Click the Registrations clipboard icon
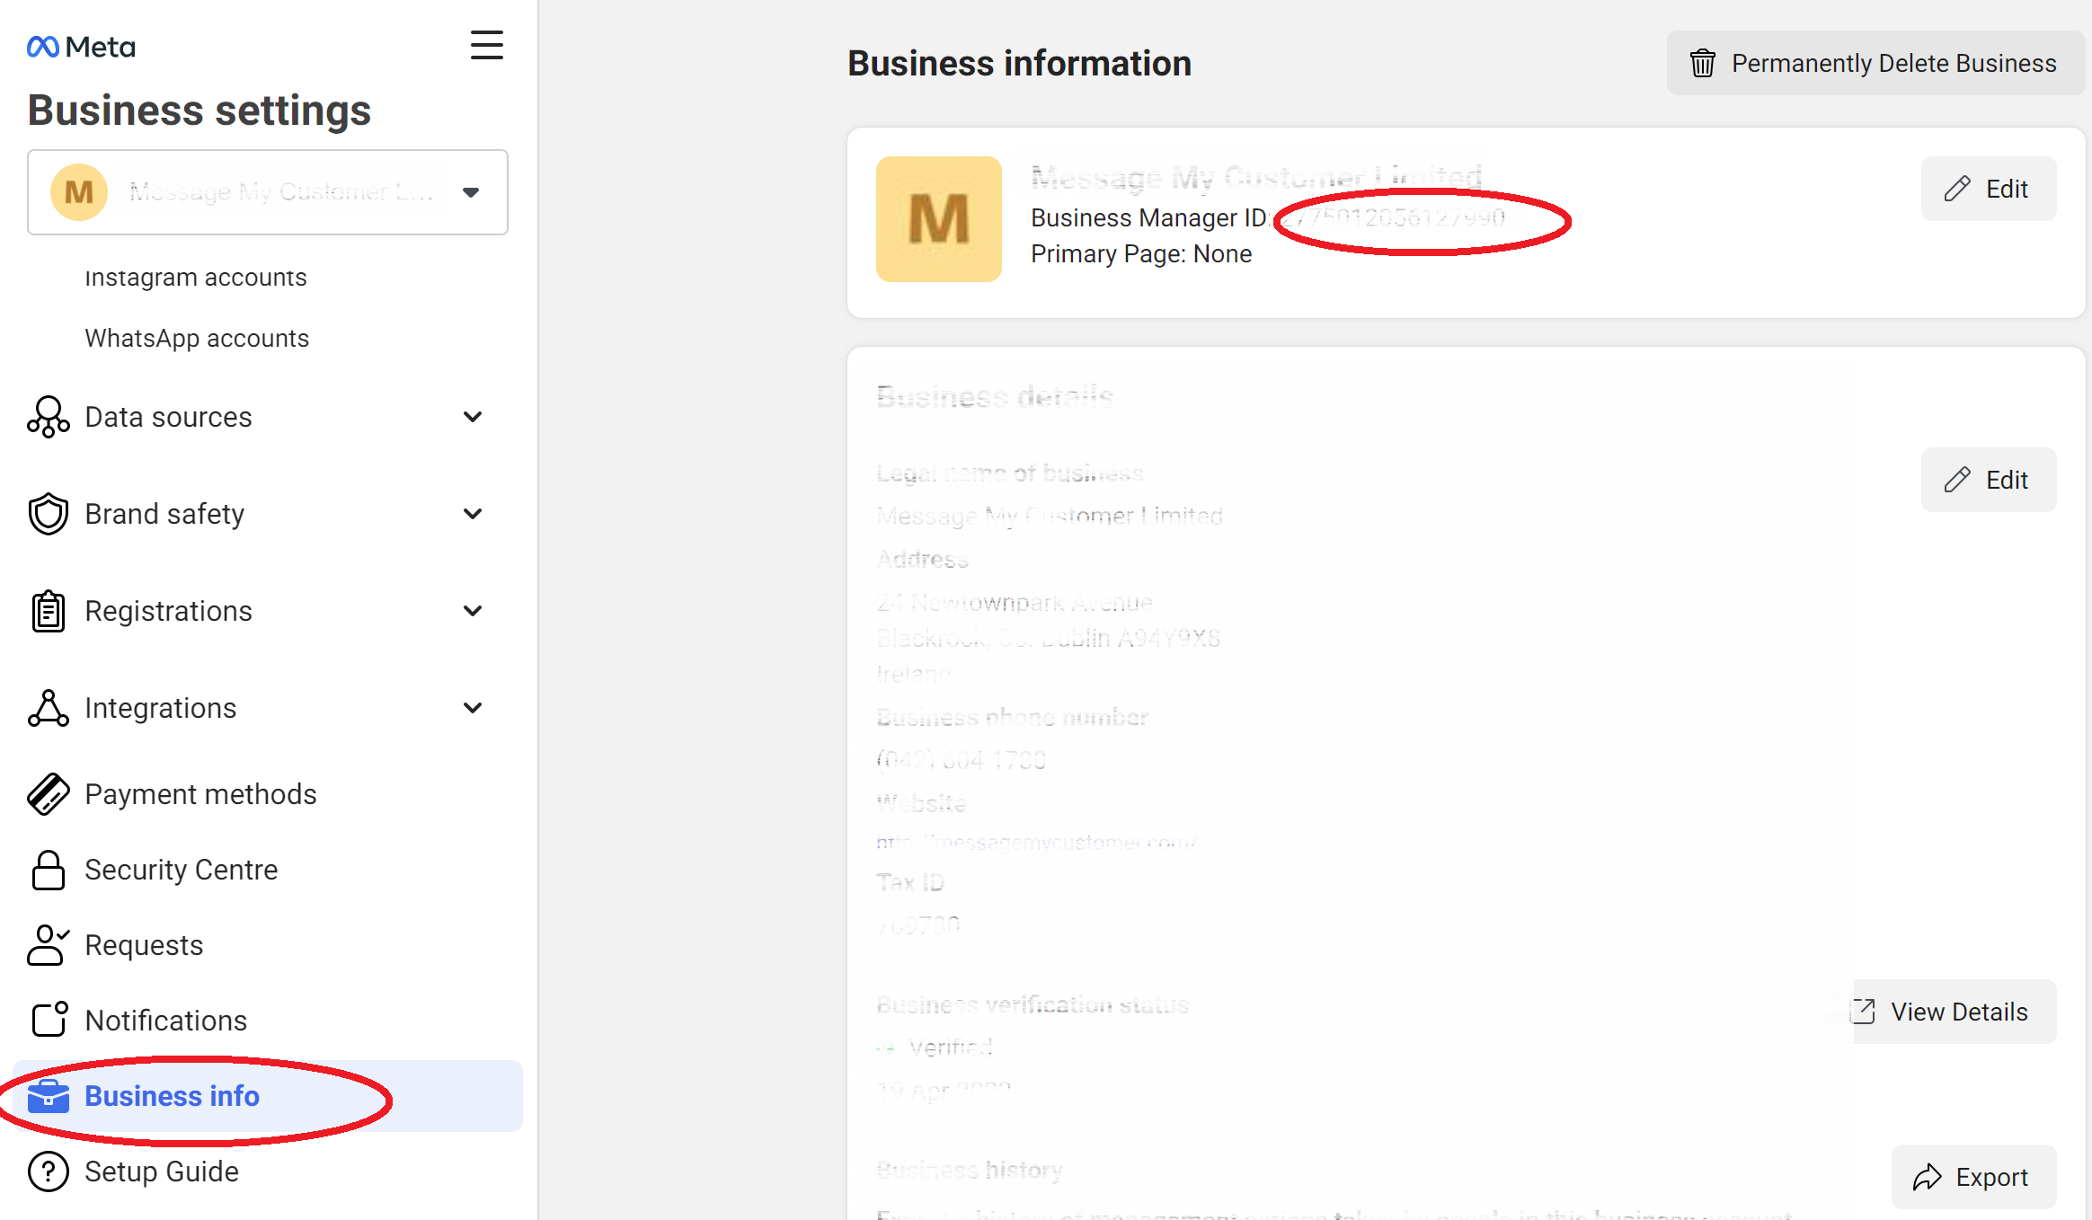The height and width of the screenshot is (1220, 2092). [49, 611]
